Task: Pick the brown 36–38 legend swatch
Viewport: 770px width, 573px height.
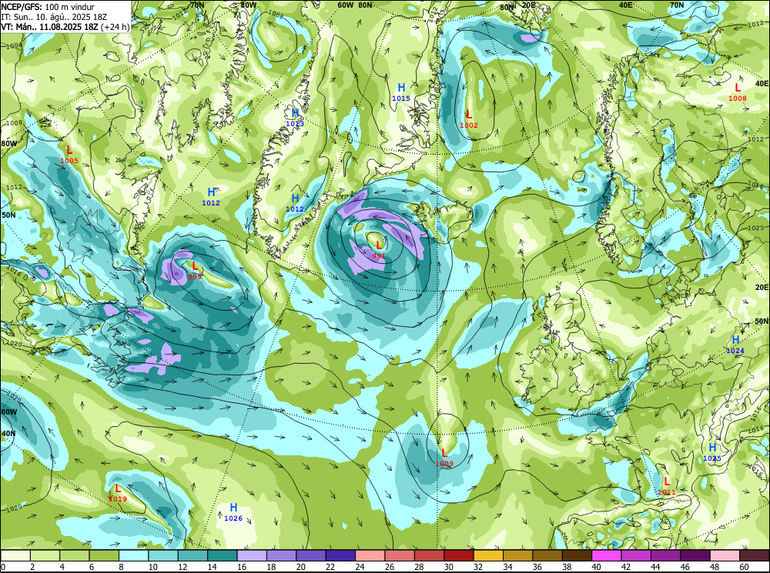Action: pos(547,555)
